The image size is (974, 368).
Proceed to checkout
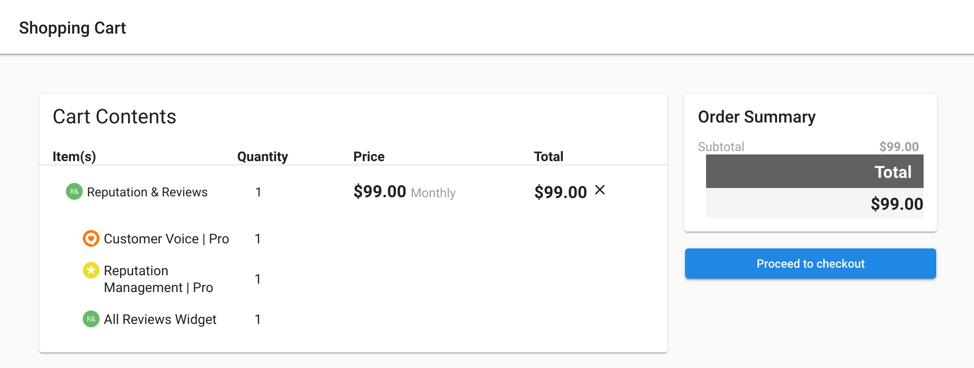pyautogui.click(x=810, y=264)
